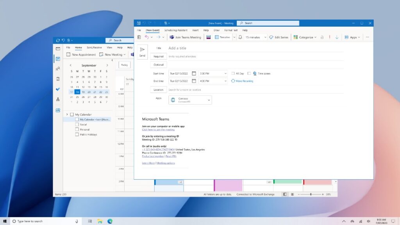The height and width of the screenshot is (225, 400).
Task: Open the start date calendar picker
Action: click(x=194, y=73)
